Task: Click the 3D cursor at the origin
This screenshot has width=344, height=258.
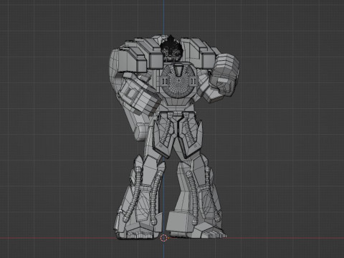Action: tap(164, 238)
